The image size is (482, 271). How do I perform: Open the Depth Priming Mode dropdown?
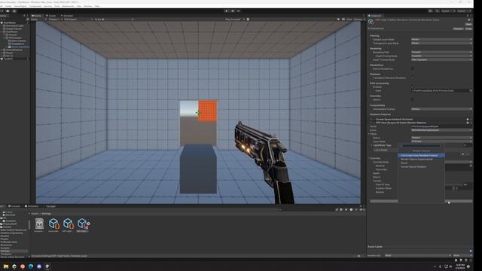point(441,56)
